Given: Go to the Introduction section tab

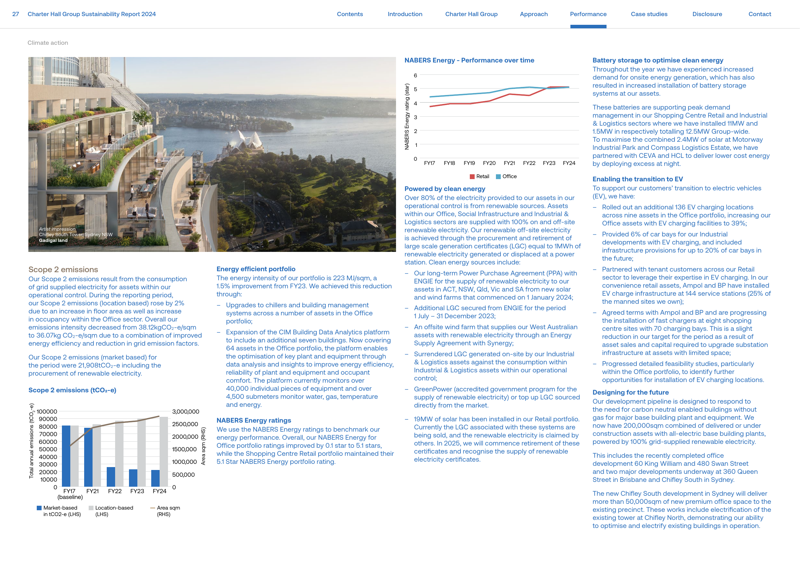Looking at the screenshot, I should 405,14.
